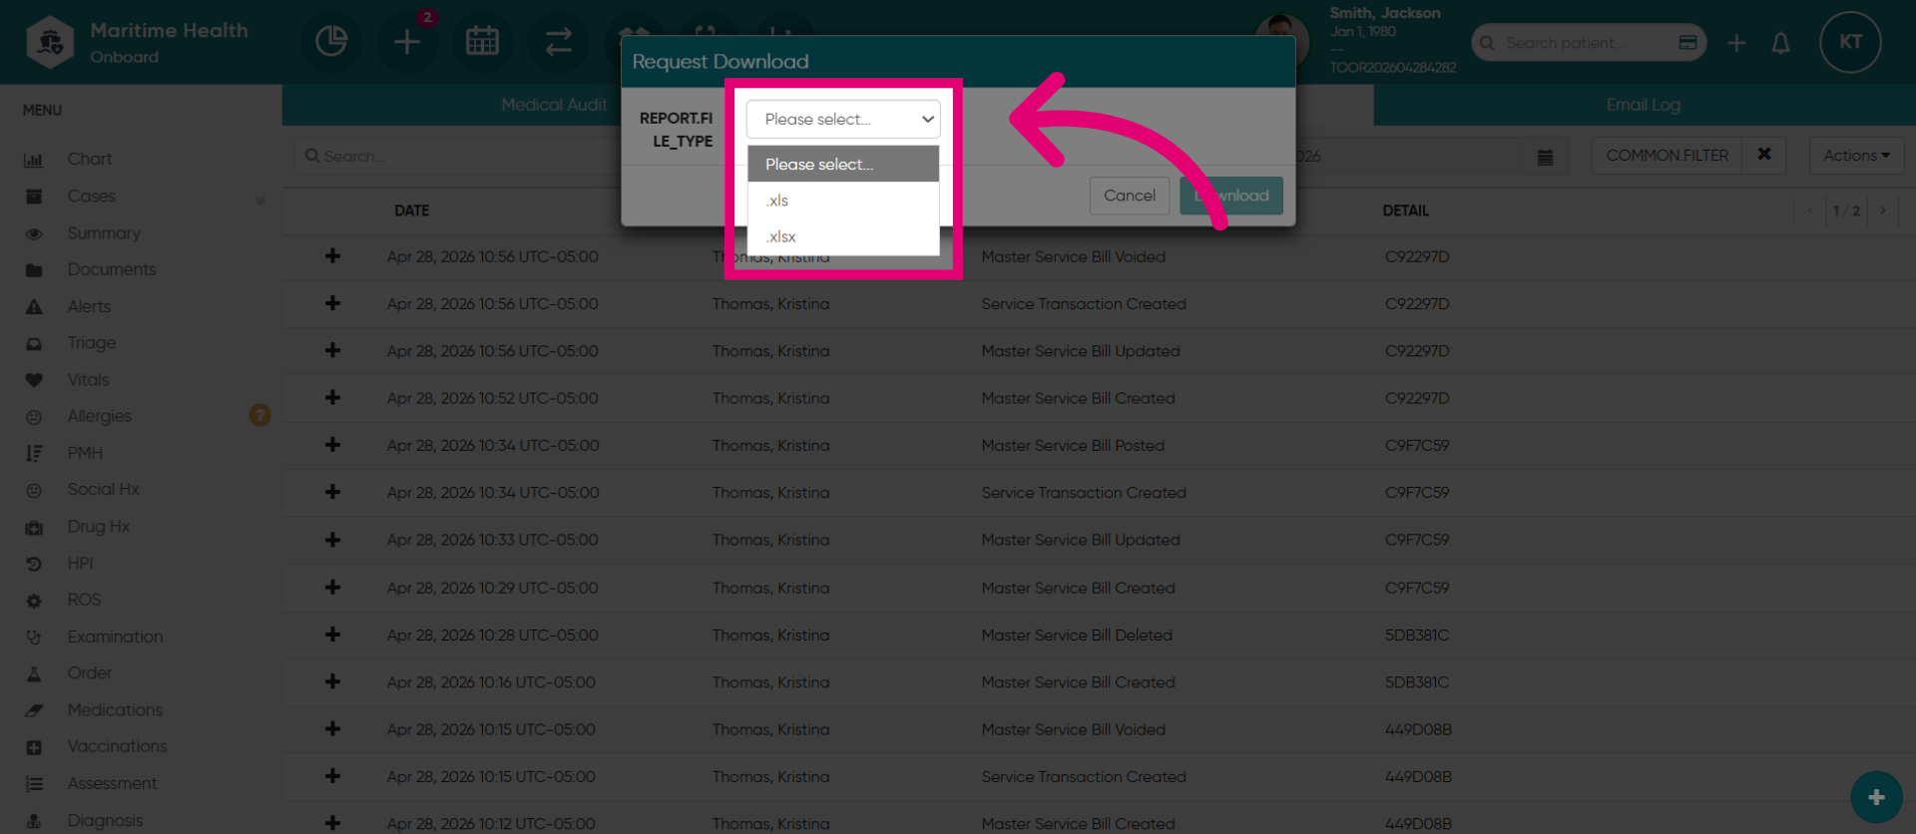This screenshot has height=834, width=1916.
Task: Click the transfer arrows icon
Action: pos(559,42)
